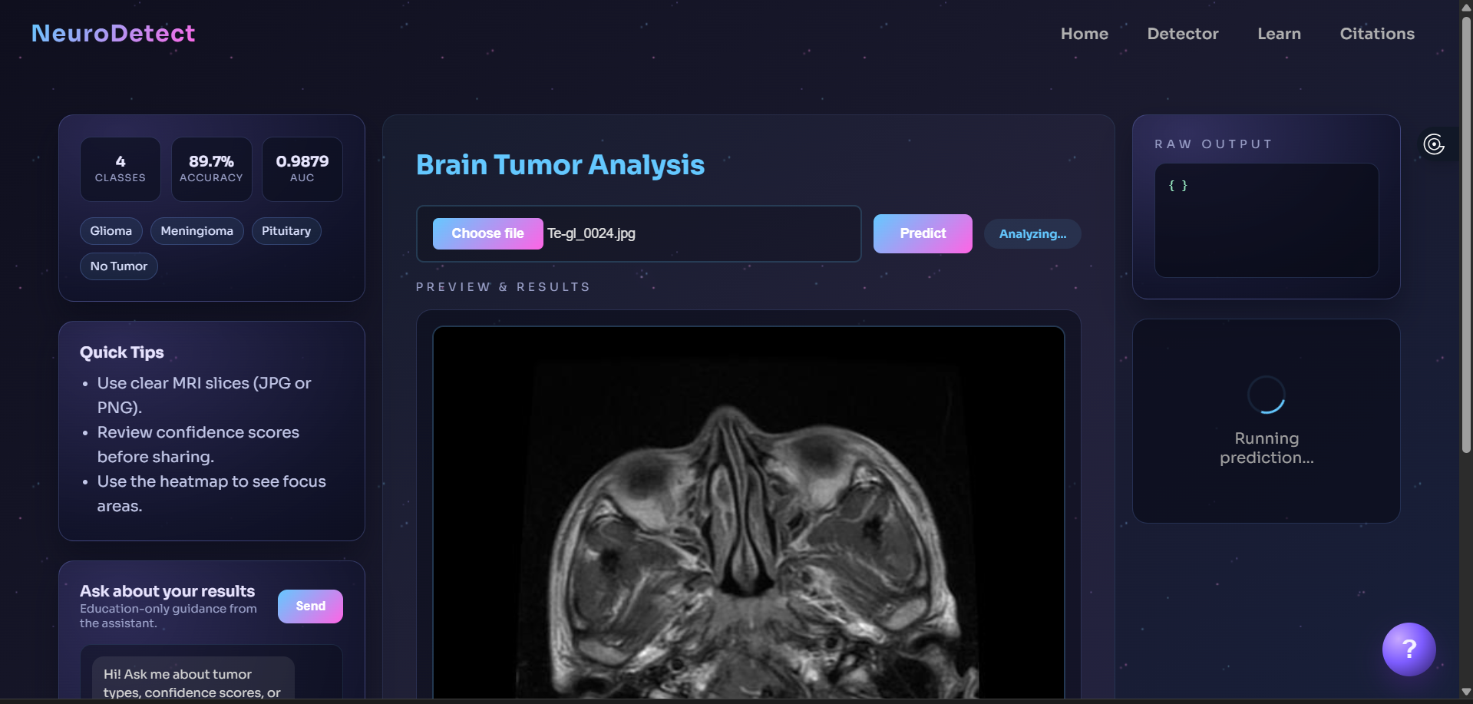This screenshot has width=1473, height=704.
Task: Open the Detector nav item
Action: click(1182, 34)
